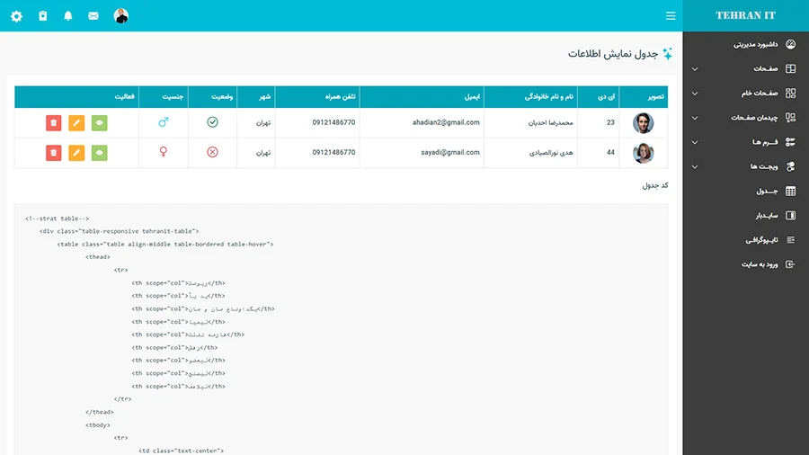Click the چیدمان صفحات layout icon
The width and height of the screenshot is (809, 455).
pyautogui.click(x=790, y=118)
